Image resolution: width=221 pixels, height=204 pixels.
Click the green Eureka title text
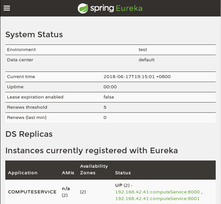(129, 8)
